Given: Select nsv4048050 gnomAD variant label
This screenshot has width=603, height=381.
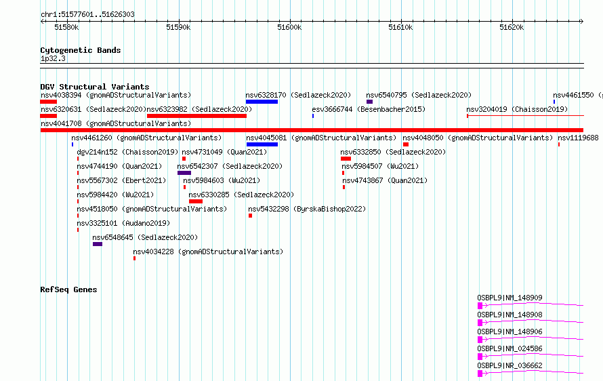Looking at the screenshot, I should pos(478,138).
